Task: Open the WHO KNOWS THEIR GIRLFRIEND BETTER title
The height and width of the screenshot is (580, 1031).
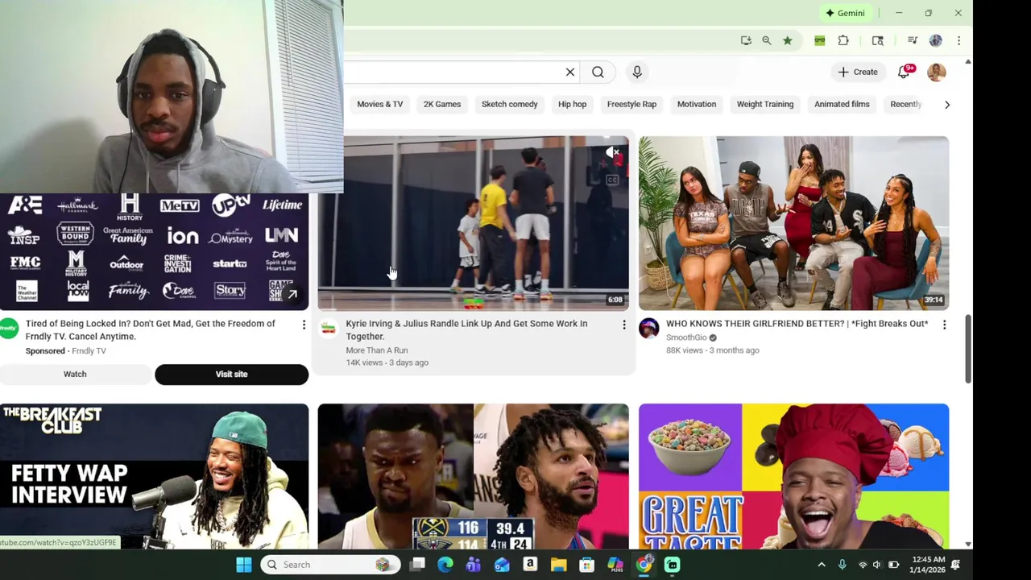Action: [x=797, y=324]
